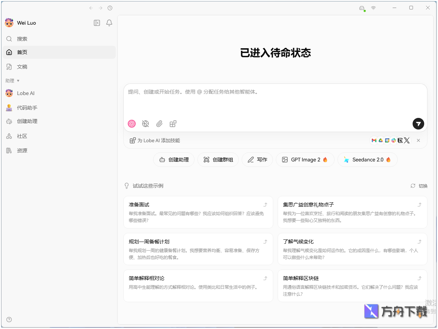Attach a file using the paperclip icon
The height and width of the screenshot is (329, 438).
click(x=159, y=124)
